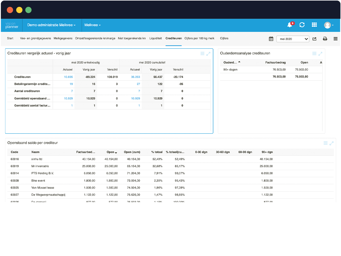Image resolution: width=341 pixels, height=256 pixels.
Task: Select the Bike event creditor row
Action: click(170, 181)
